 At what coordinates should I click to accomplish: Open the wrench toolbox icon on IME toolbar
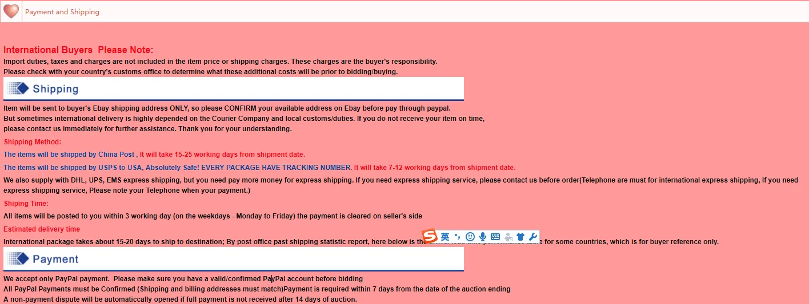(533, 236)
